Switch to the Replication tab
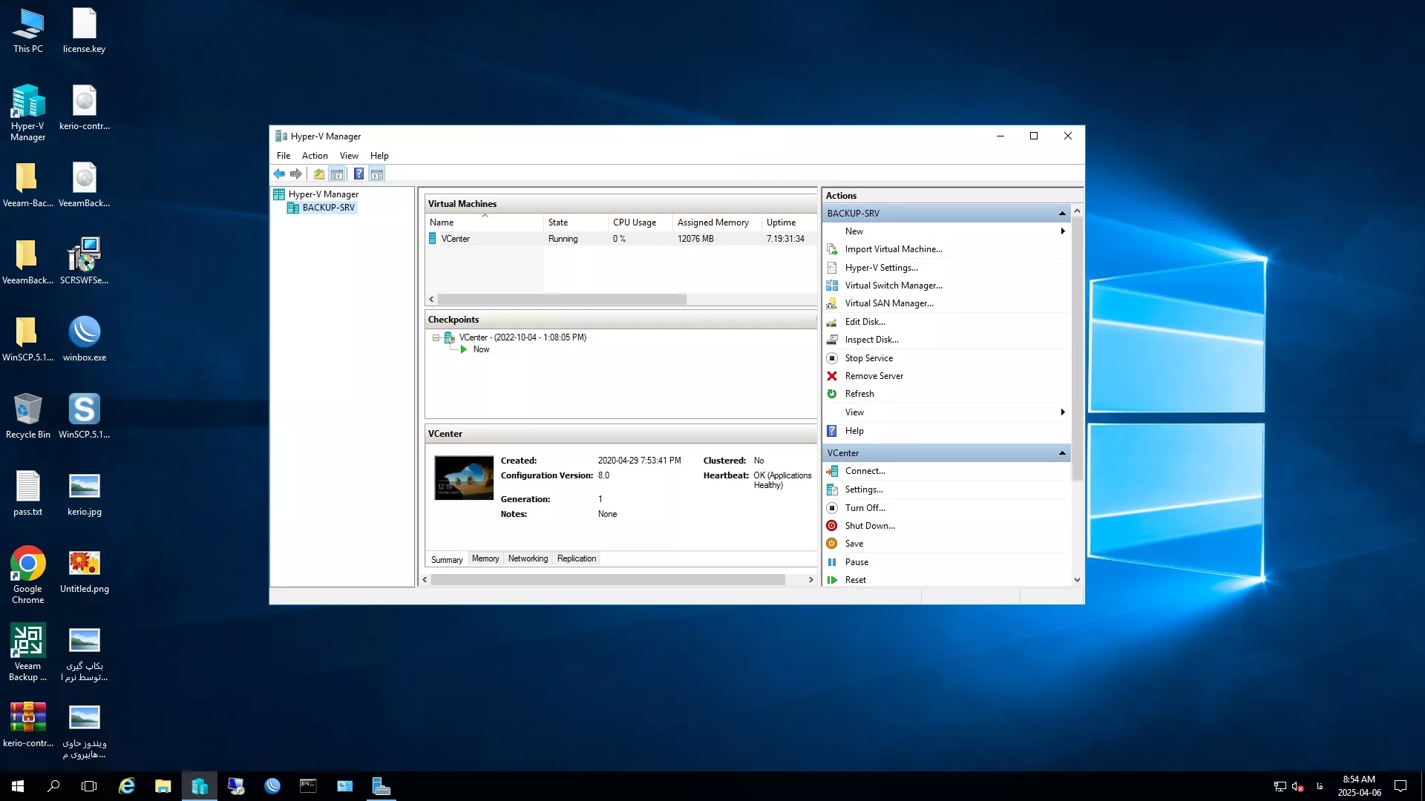Image resolution: width=1425 pixels, height=801 pixels. 577,558
